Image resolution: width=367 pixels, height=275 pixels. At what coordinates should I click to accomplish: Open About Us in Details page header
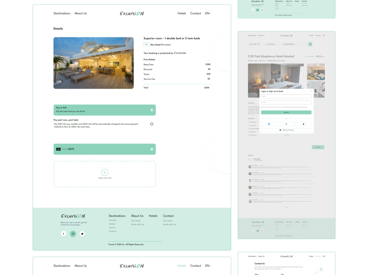tap(80, 13)
